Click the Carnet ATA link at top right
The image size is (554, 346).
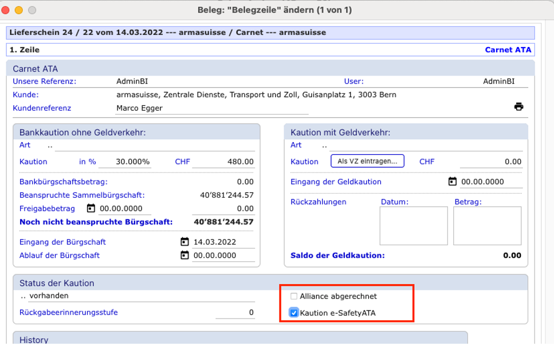click(x=508, y=50)
